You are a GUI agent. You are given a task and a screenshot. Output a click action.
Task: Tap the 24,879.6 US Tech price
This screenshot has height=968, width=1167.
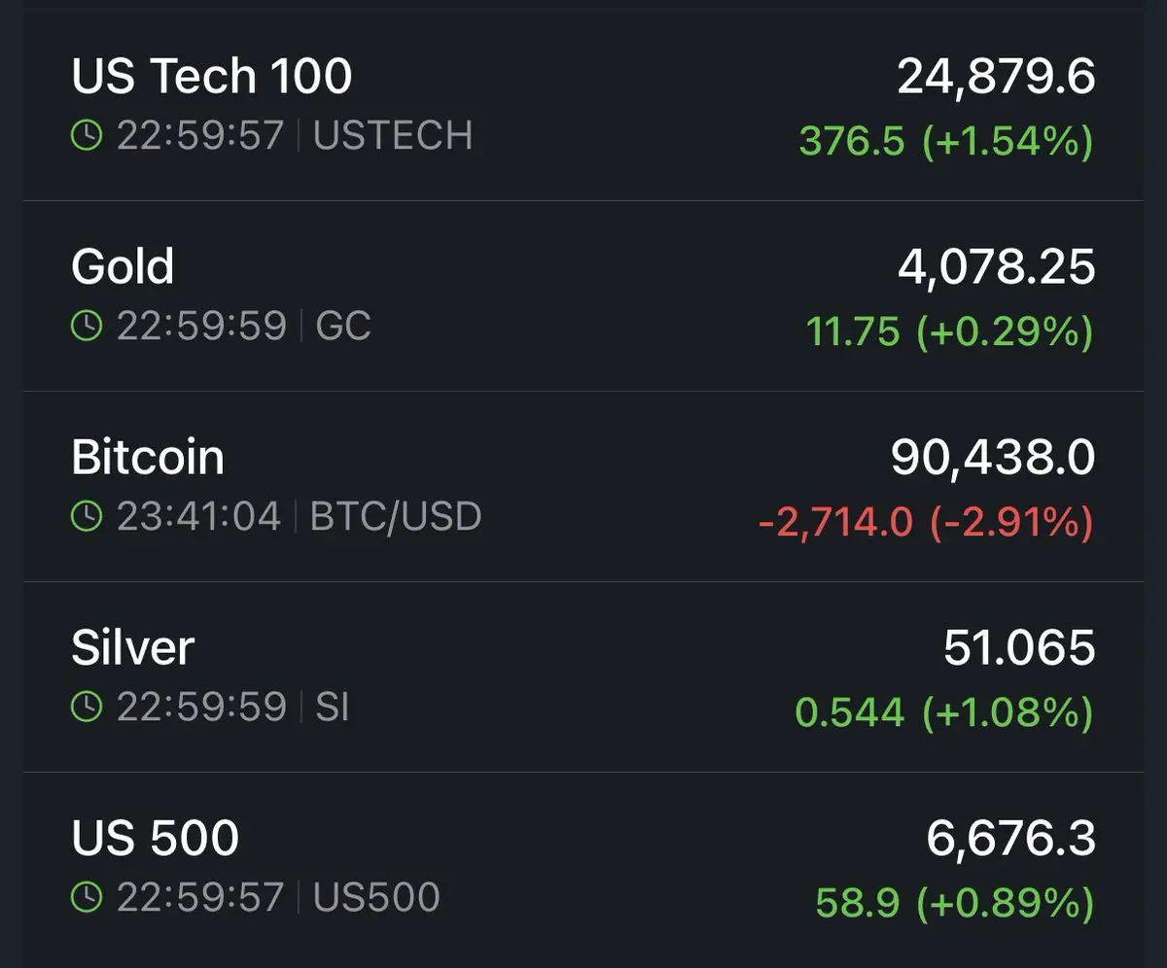tap(997, 78)
